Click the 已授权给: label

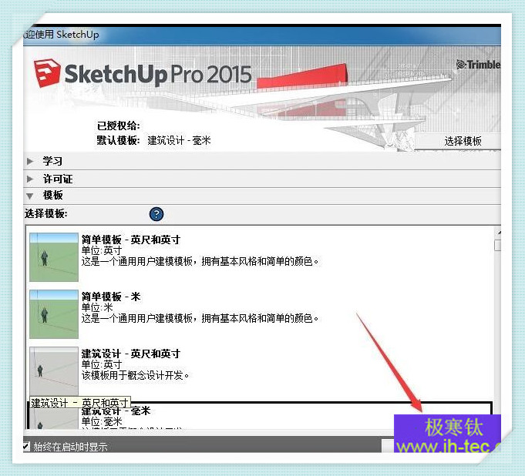[118, 126]
